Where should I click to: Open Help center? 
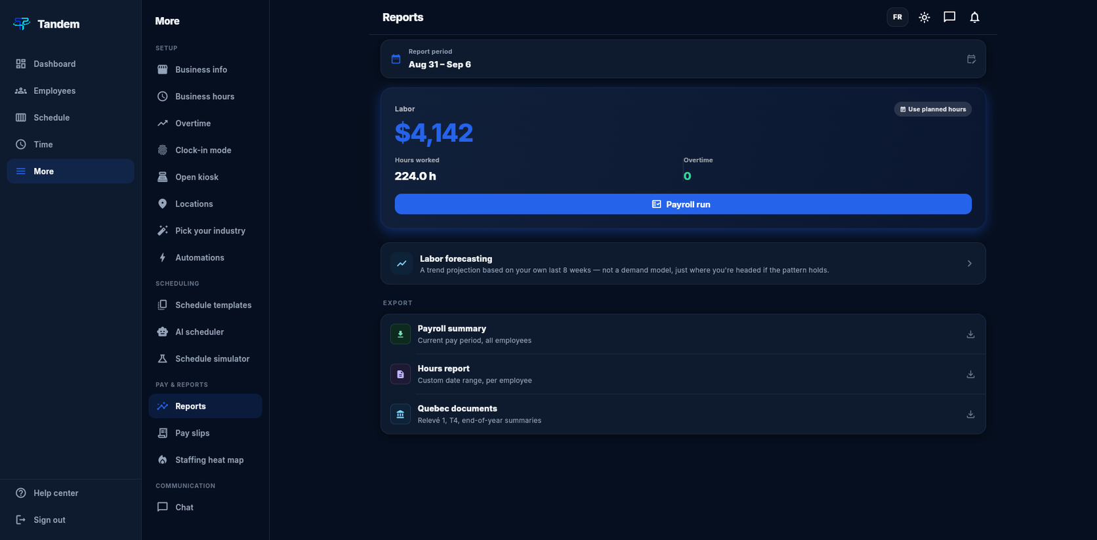[71, 493]
